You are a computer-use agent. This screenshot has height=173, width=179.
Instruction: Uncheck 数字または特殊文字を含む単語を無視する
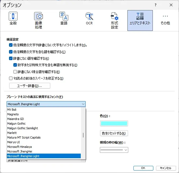point(15,65)
